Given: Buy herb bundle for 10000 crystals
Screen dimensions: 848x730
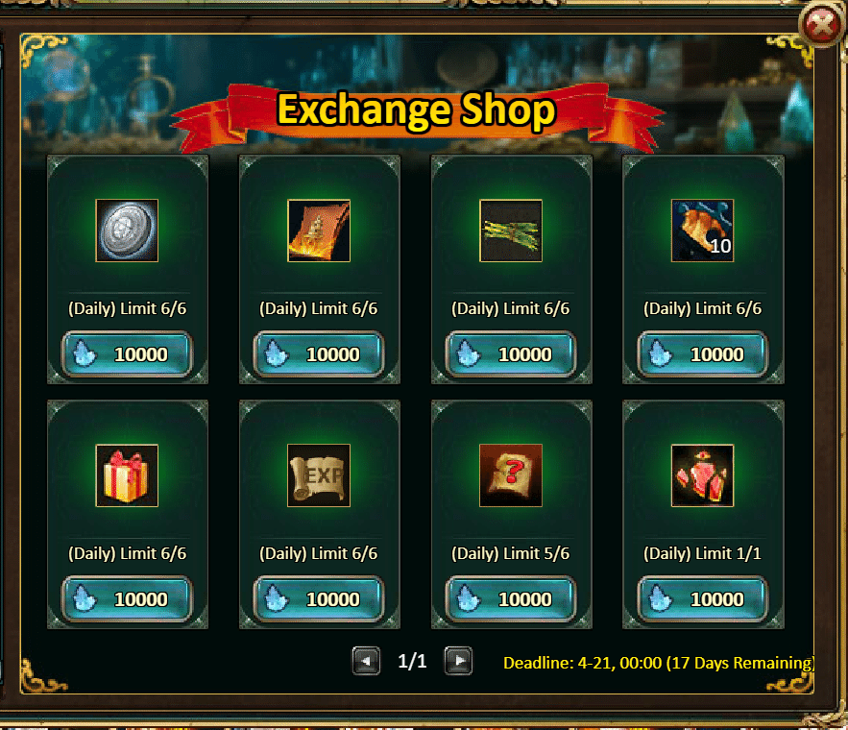Looking at the screenshot, I should tap(511, 354).
